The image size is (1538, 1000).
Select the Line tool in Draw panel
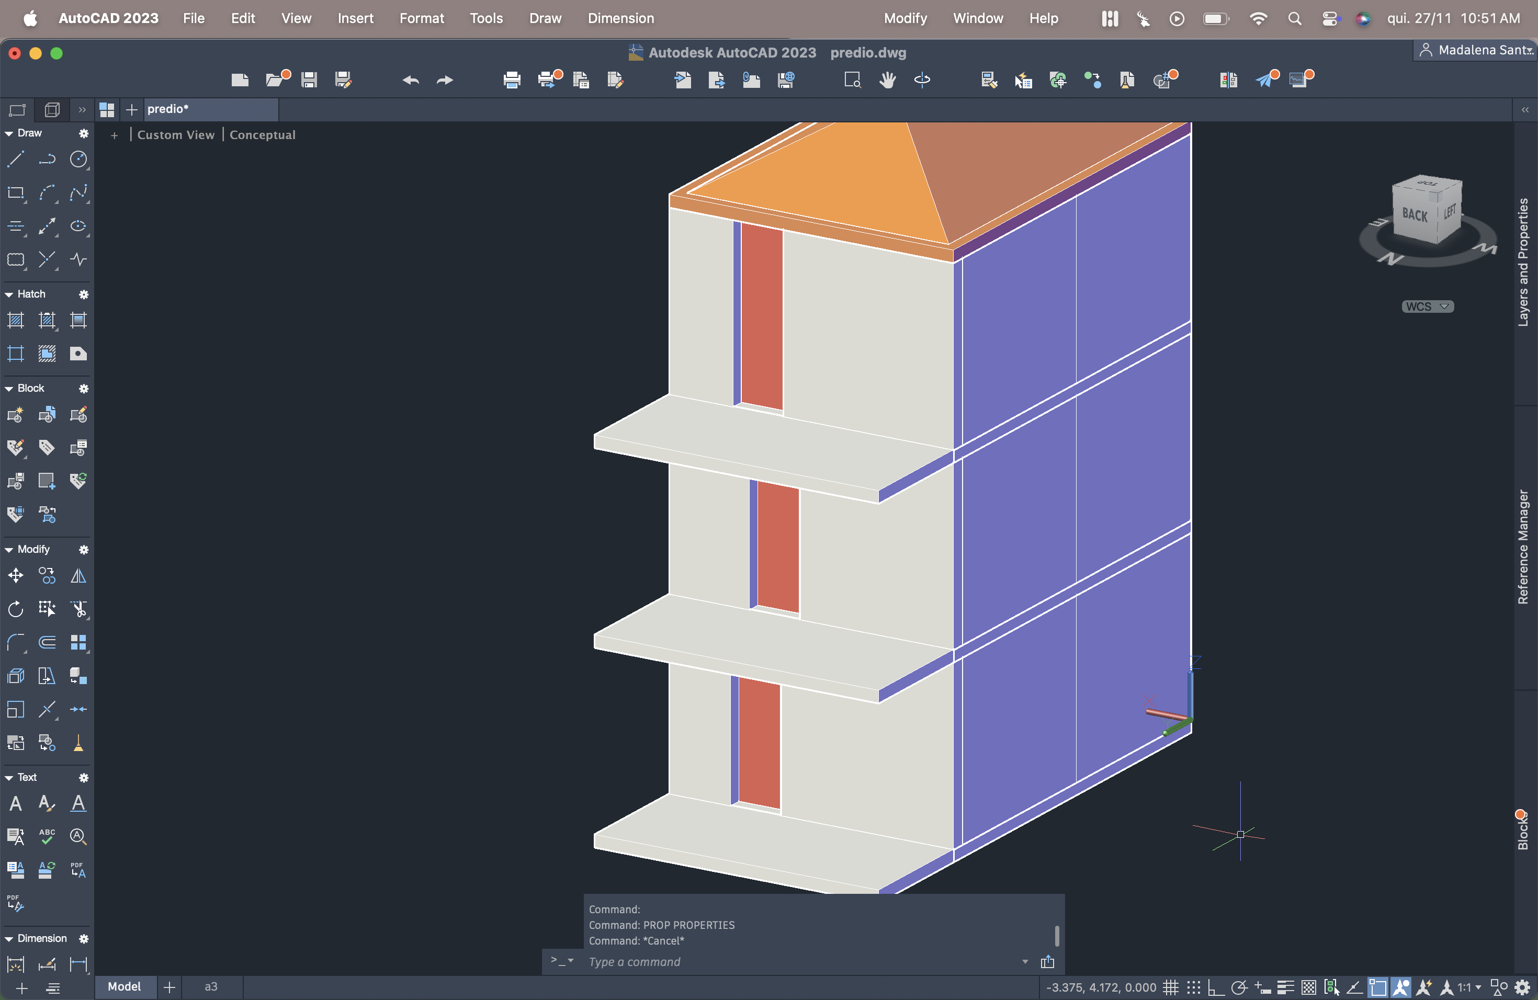click(16, 159)
